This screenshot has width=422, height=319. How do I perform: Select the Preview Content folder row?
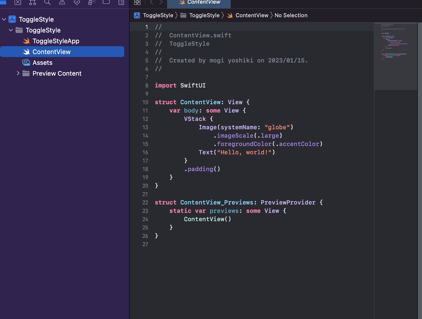click(x=62, y=73)
